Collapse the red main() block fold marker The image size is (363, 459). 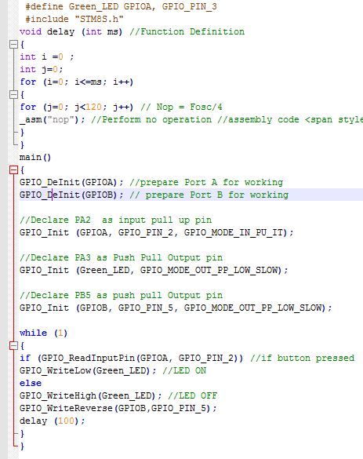(x=14, y=169)
